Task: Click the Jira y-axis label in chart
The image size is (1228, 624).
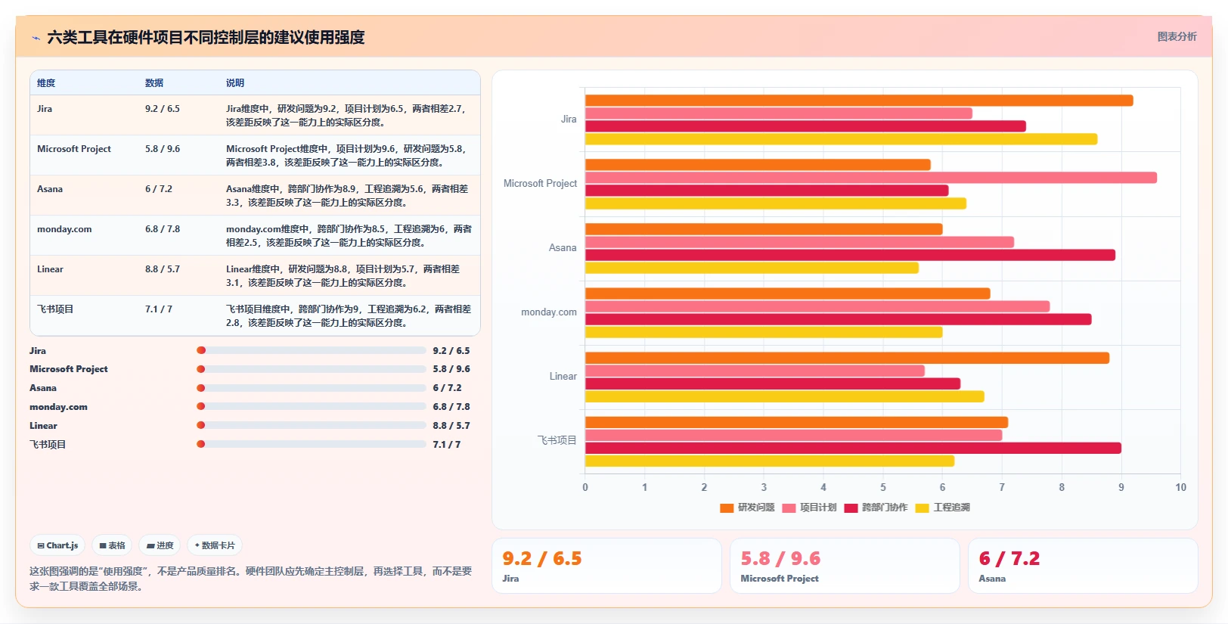Action: (x=569, y=120)
